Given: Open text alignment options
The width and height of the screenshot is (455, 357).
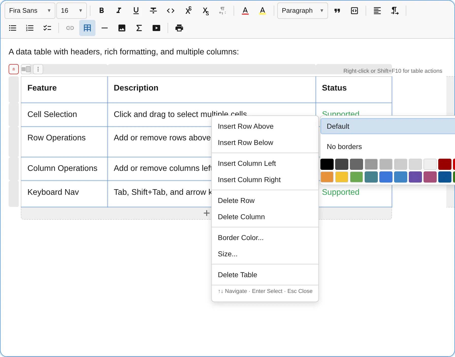Looking at the screenshot, I should tap(377, 11).
